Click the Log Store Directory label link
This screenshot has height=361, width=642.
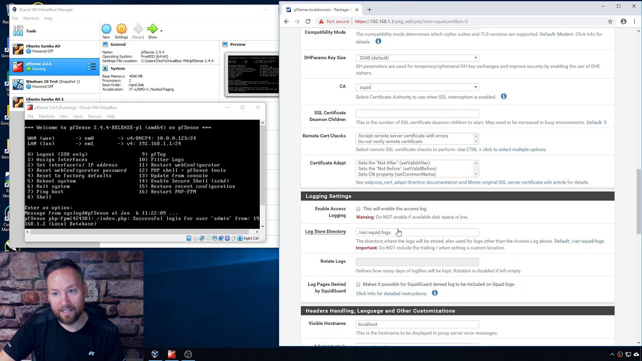click(x=326, y=232)
